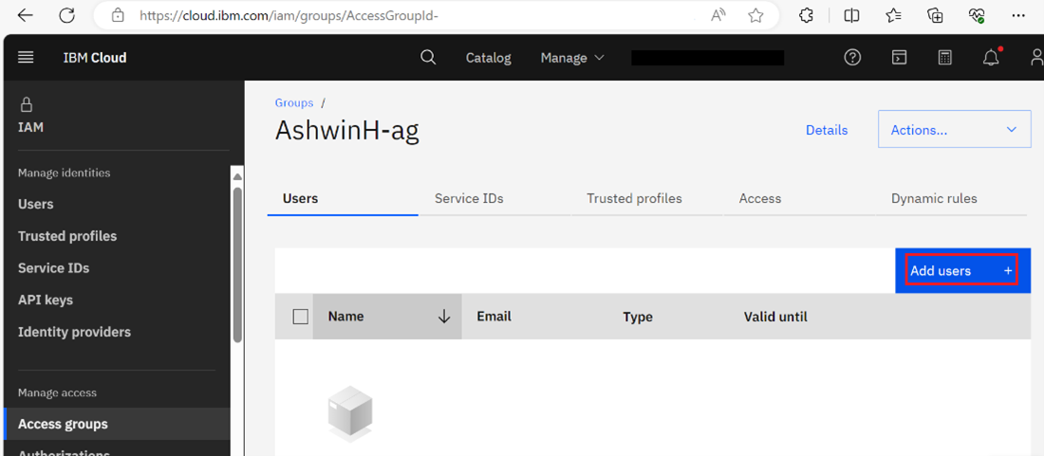Open the Actions... dropdown
The height and width of the screenshot is (456, 1044).
click(x=954, y=130)
